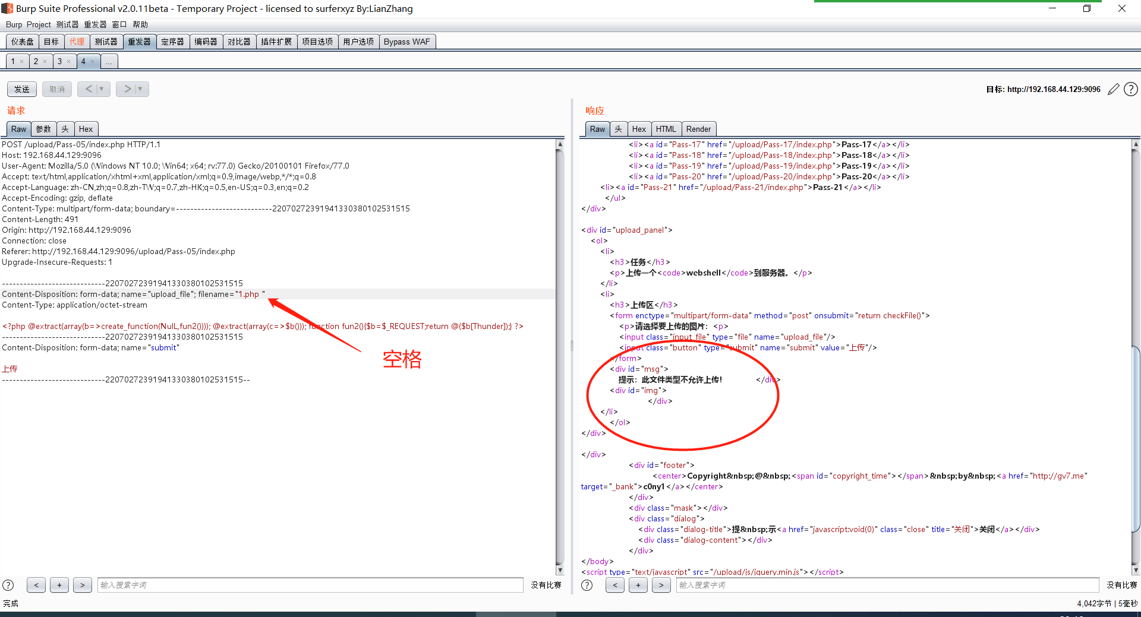Expand the forward history dropdown arrow
This screenshot has width=1141, height=617.
pos(141,89)
